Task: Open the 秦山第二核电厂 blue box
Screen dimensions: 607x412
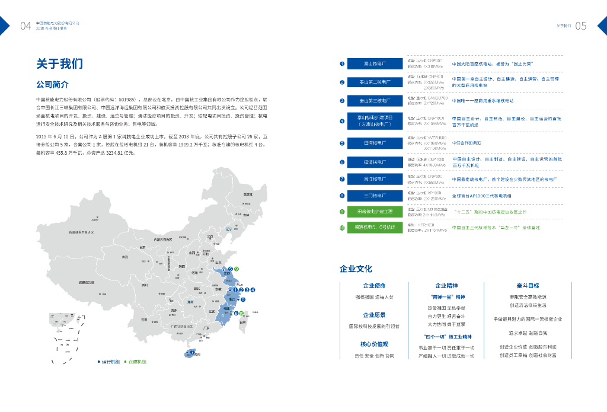Action: pos(375,82)
